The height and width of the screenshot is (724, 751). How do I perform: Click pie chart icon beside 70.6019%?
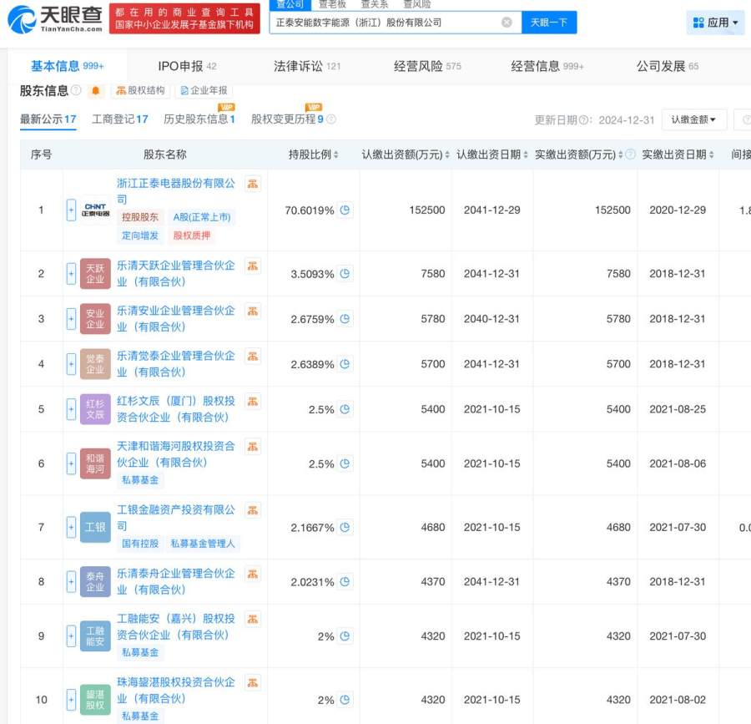[x=345, y=210]
